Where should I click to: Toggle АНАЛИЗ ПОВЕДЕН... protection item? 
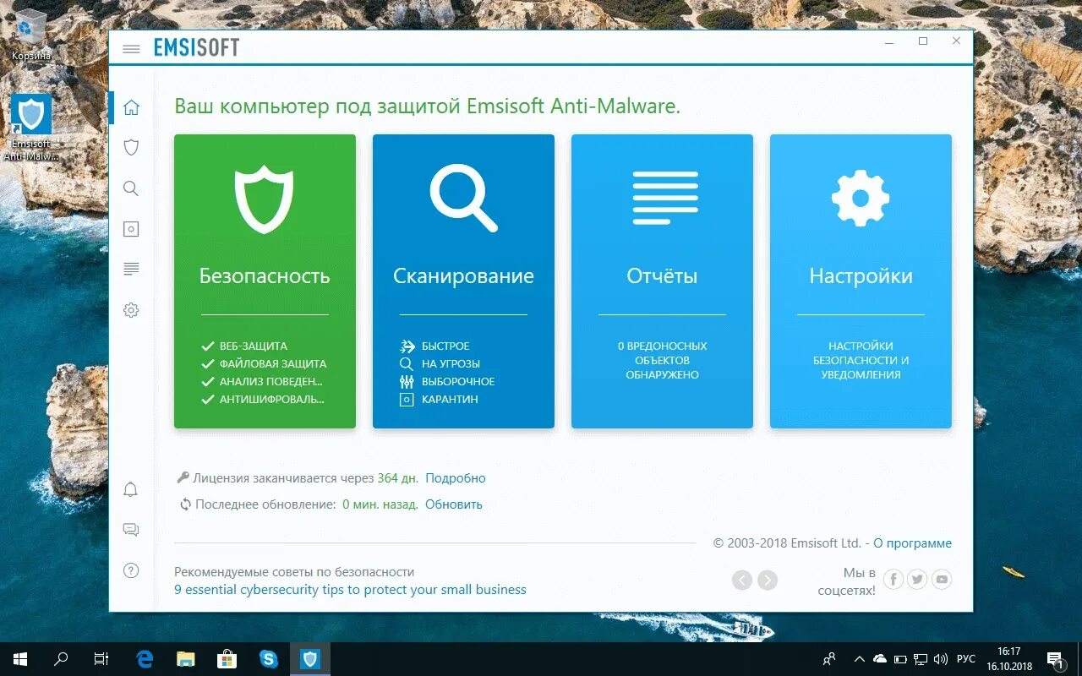(x=263, y=381)
